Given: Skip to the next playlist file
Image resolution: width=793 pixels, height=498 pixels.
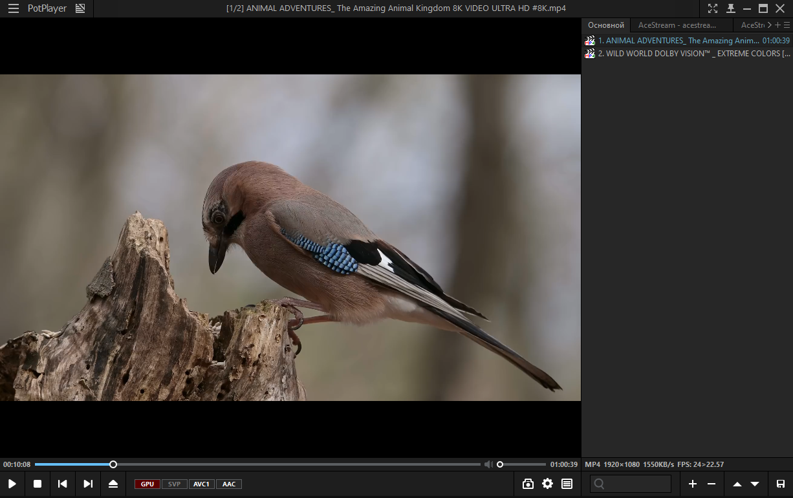Looking at the screenshot, I should click(x=88, y=484).
